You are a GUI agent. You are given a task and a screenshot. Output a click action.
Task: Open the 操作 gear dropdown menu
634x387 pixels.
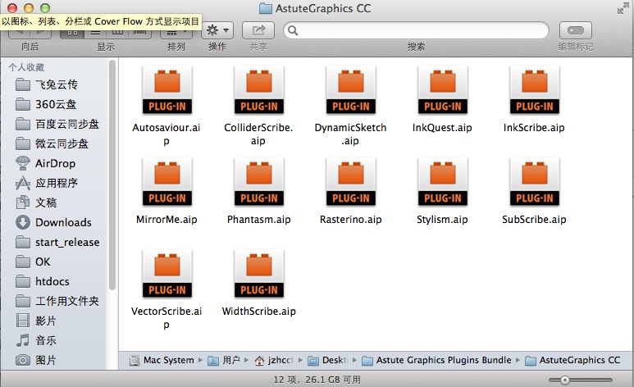tap(217, 30)
